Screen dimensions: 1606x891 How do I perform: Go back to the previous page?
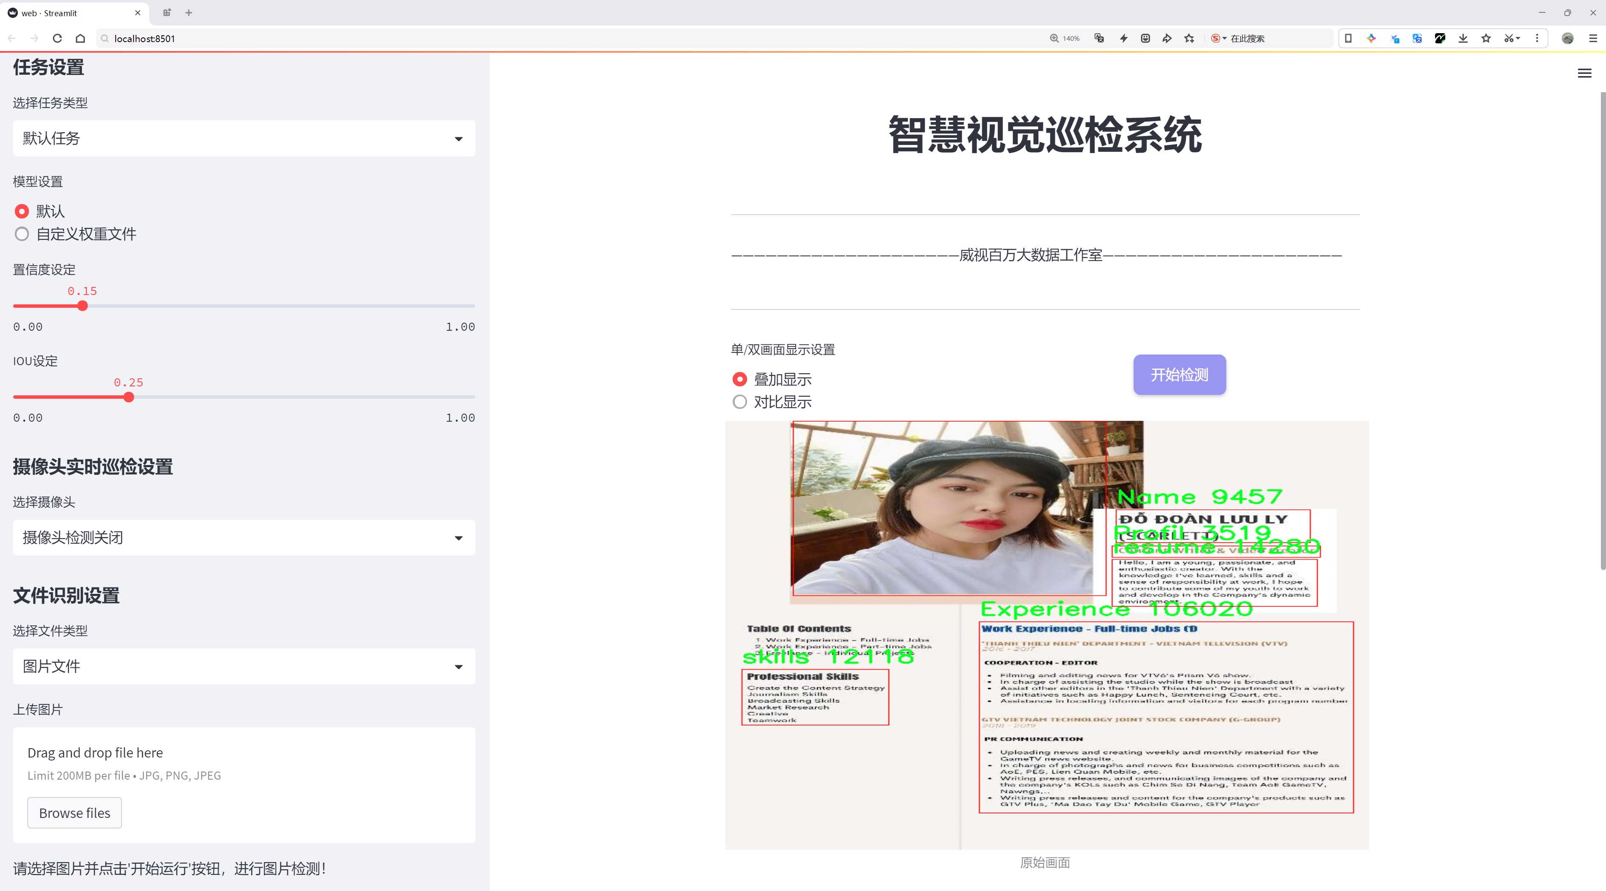(12, 39)
